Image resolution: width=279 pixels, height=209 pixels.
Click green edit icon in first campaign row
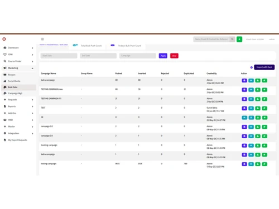pyautogui.click(x=264, y=80)
